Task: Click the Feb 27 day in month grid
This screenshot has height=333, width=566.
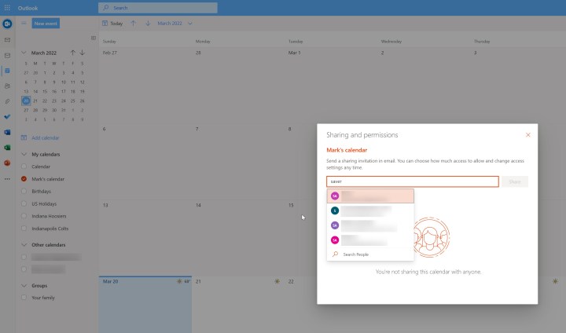Action: 110,53
